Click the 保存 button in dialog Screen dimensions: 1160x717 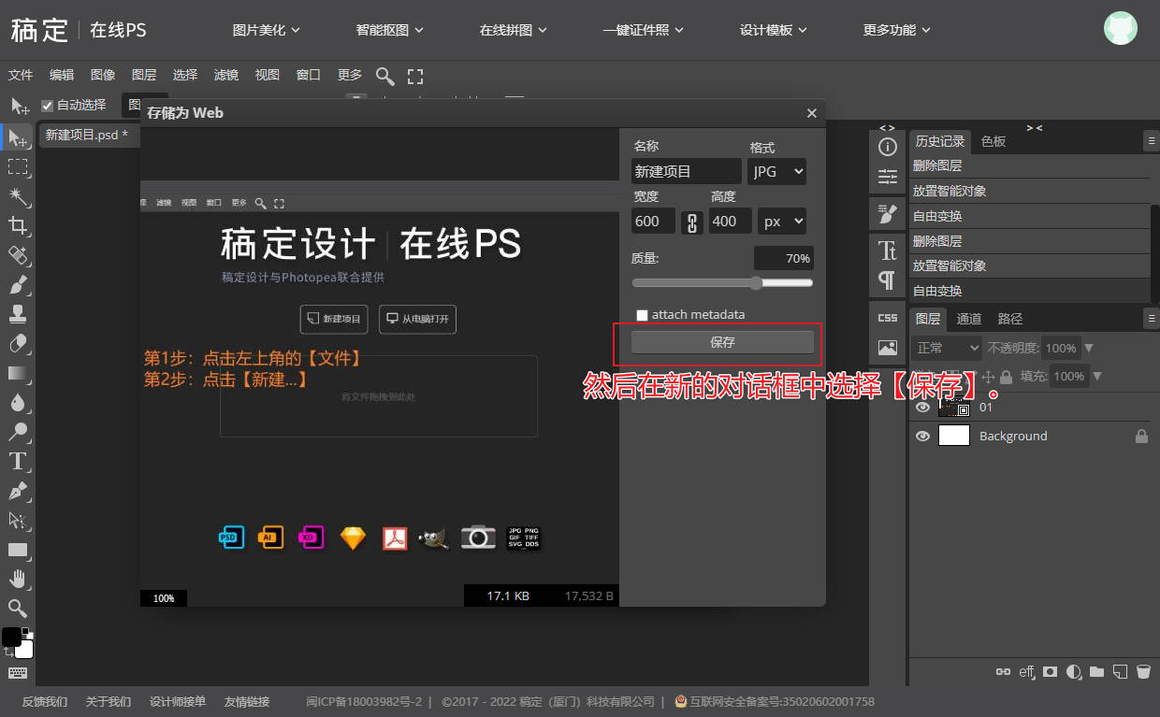[722, 342]
